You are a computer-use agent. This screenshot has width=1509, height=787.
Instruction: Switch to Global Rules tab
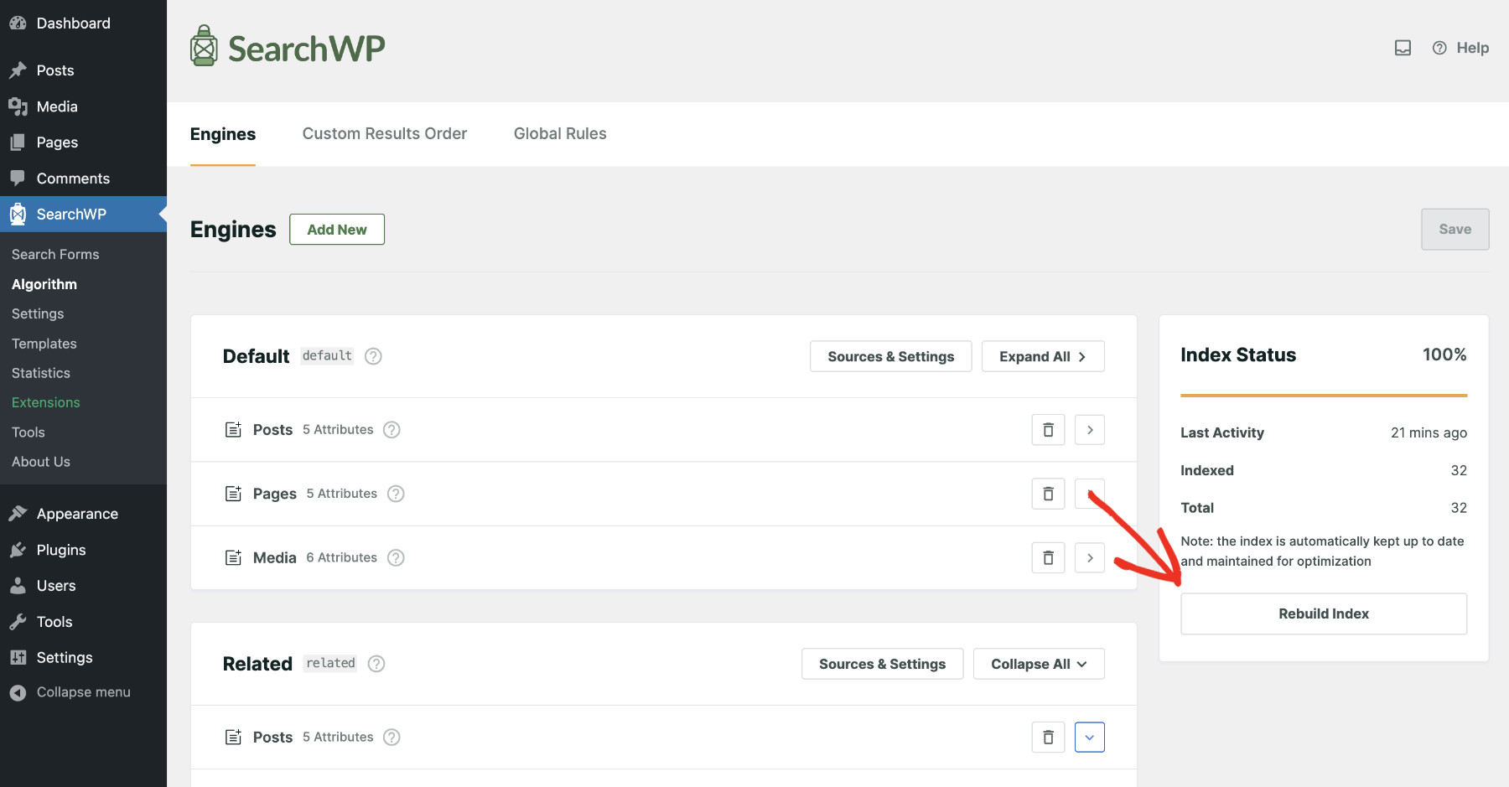pos(560,134)
